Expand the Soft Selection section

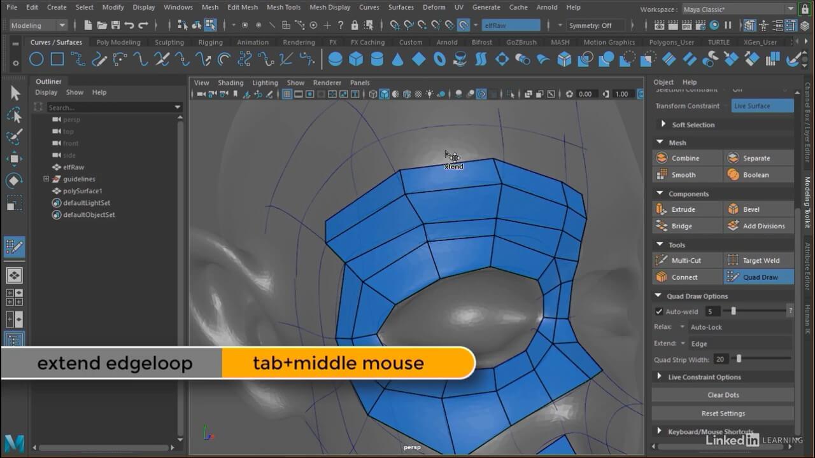point(663,125)
